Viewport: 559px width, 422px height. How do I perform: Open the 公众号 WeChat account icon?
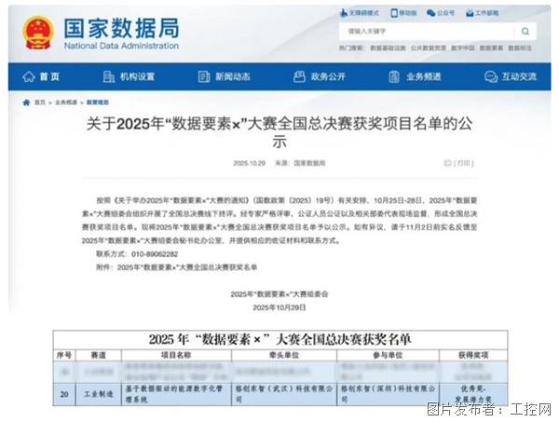tap(445, 14)
